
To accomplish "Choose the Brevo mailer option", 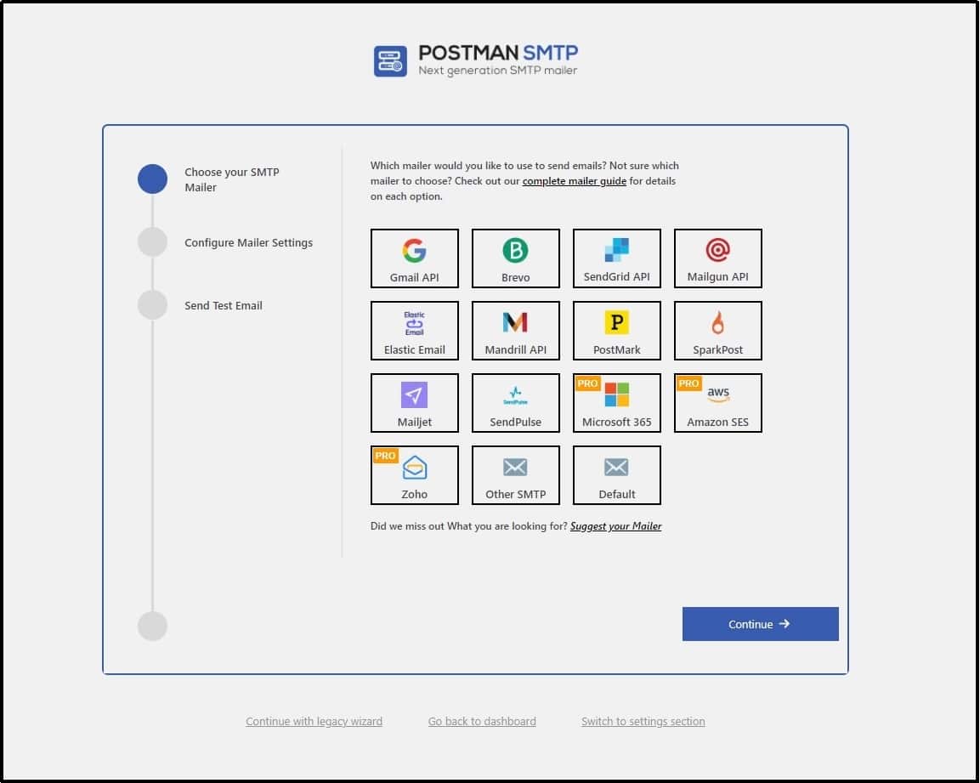I will pyautogui.click(x=515, y=258).
